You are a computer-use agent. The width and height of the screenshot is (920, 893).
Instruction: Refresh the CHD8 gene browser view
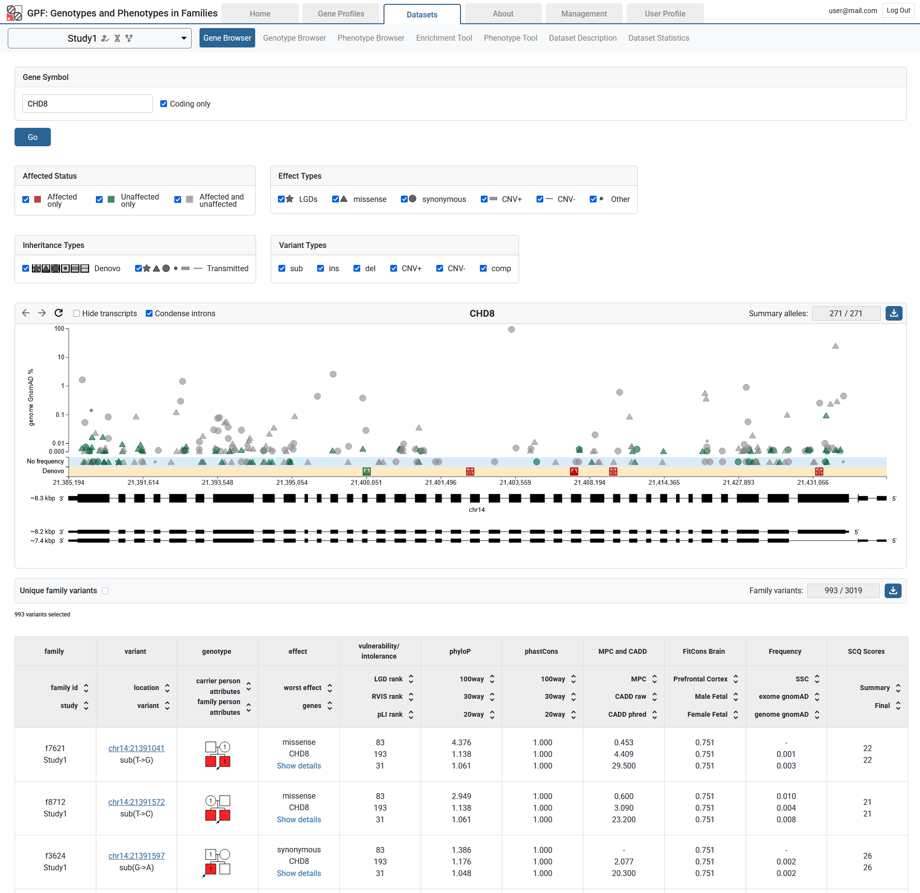pyautogui.click(x=58, y=313)
